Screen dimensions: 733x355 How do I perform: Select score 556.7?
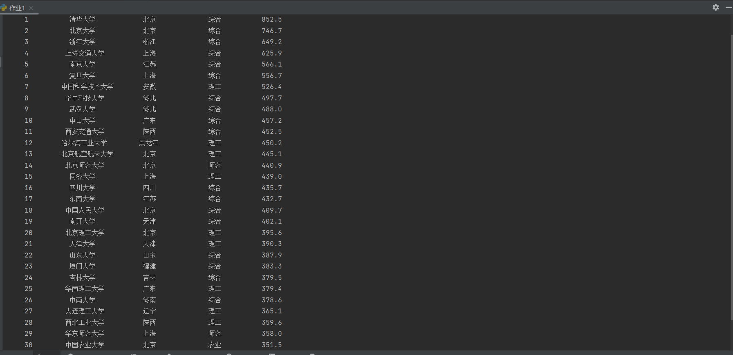[x=272, y=75]
